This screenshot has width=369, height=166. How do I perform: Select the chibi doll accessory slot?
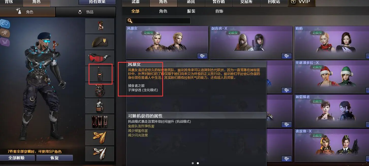tap(100, 26)
